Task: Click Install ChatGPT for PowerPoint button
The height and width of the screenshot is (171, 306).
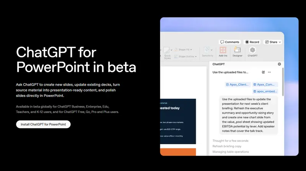Action: point(43,124)
